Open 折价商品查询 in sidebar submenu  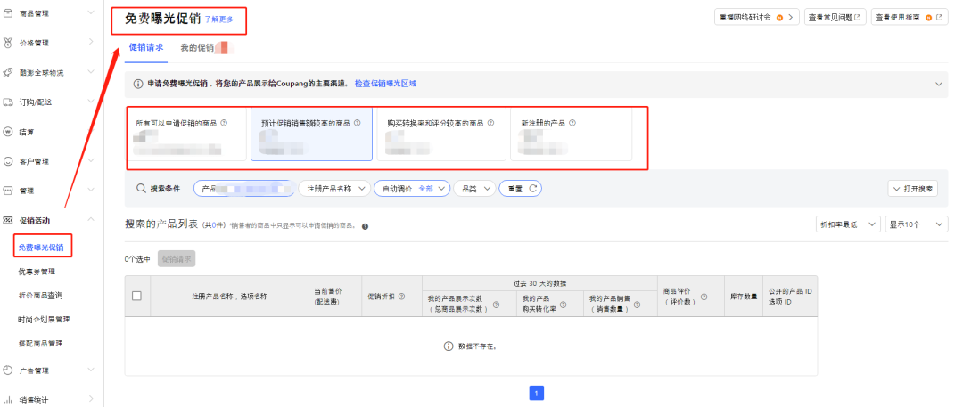pyautogui.click(x=40, y=296)
